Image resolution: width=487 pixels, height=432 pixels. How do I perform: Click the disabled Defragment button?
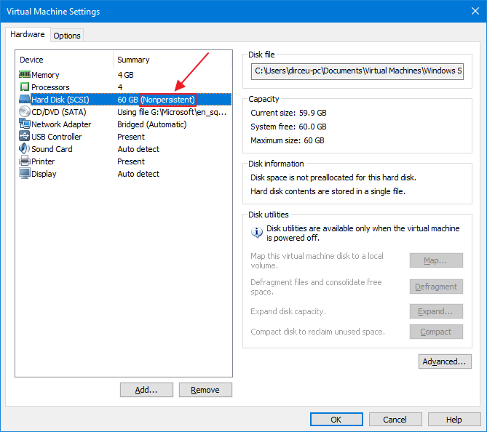pyautogui.click(x=436, y=287)
